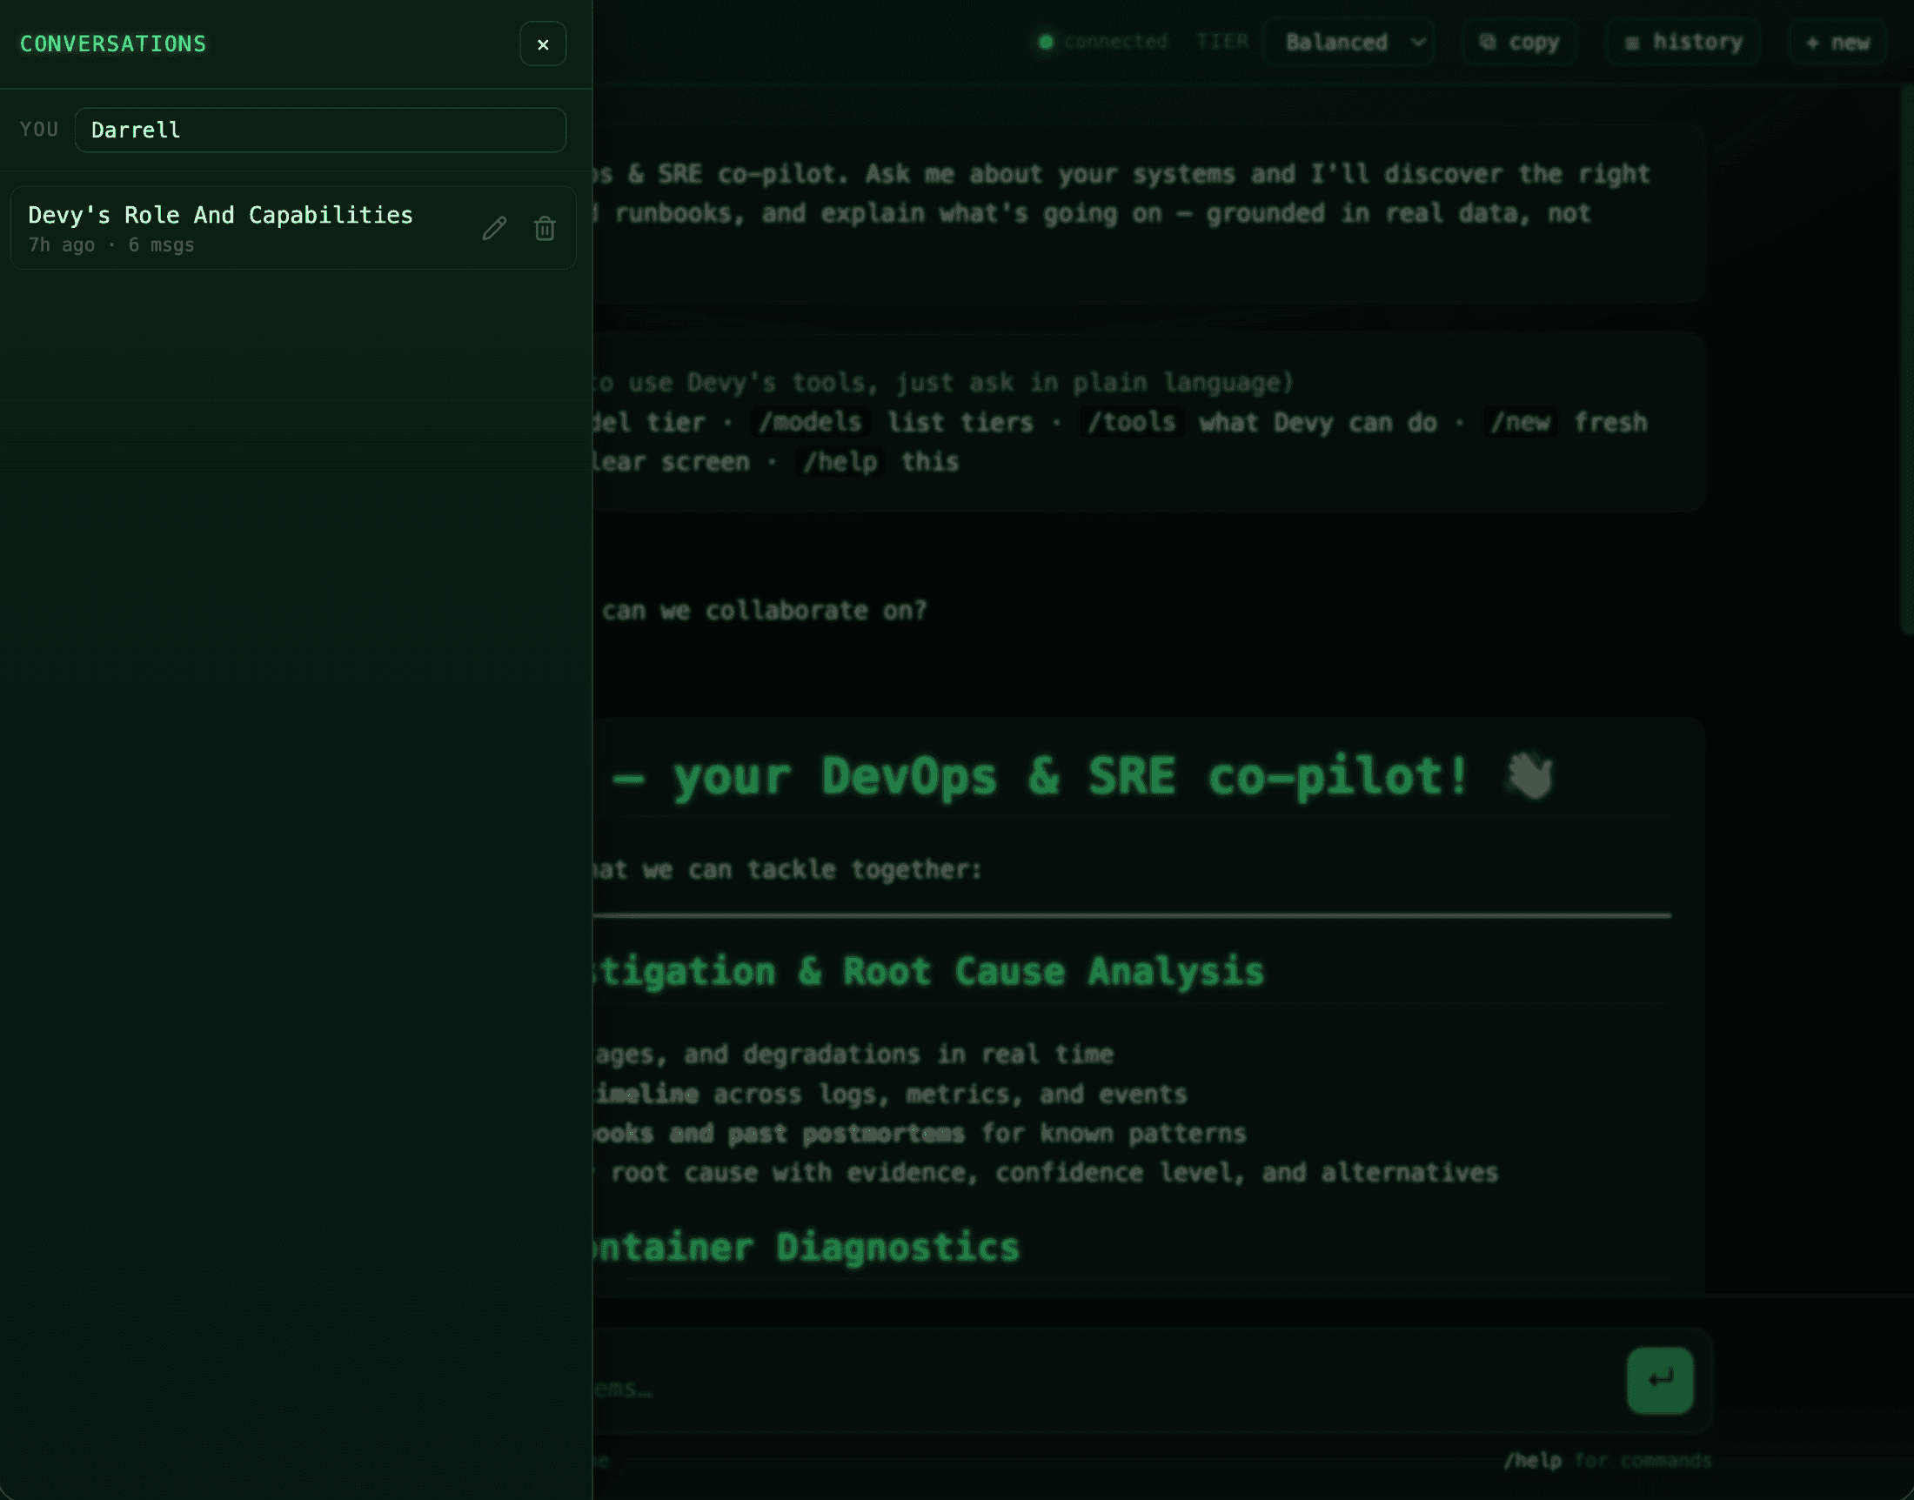
Task: Check the connected status indicator
Action: click(x=1104, y=42)
